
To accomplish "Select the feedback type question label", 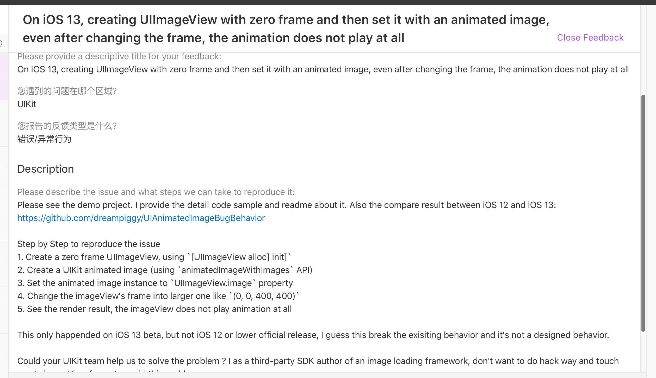I will [x=67, y=126].
